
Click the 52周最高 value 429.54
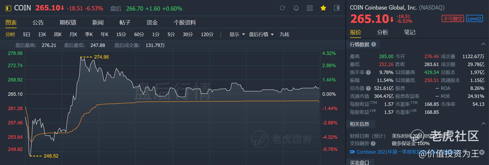coord(432,72)
